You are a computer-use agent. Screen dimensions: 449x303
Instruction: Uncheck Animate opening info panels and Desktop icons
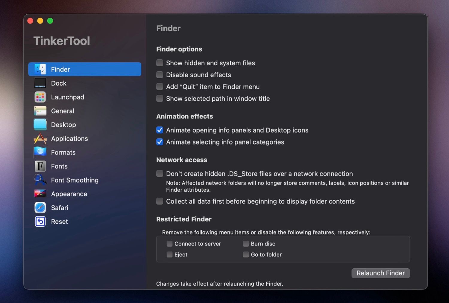[160, 130]
